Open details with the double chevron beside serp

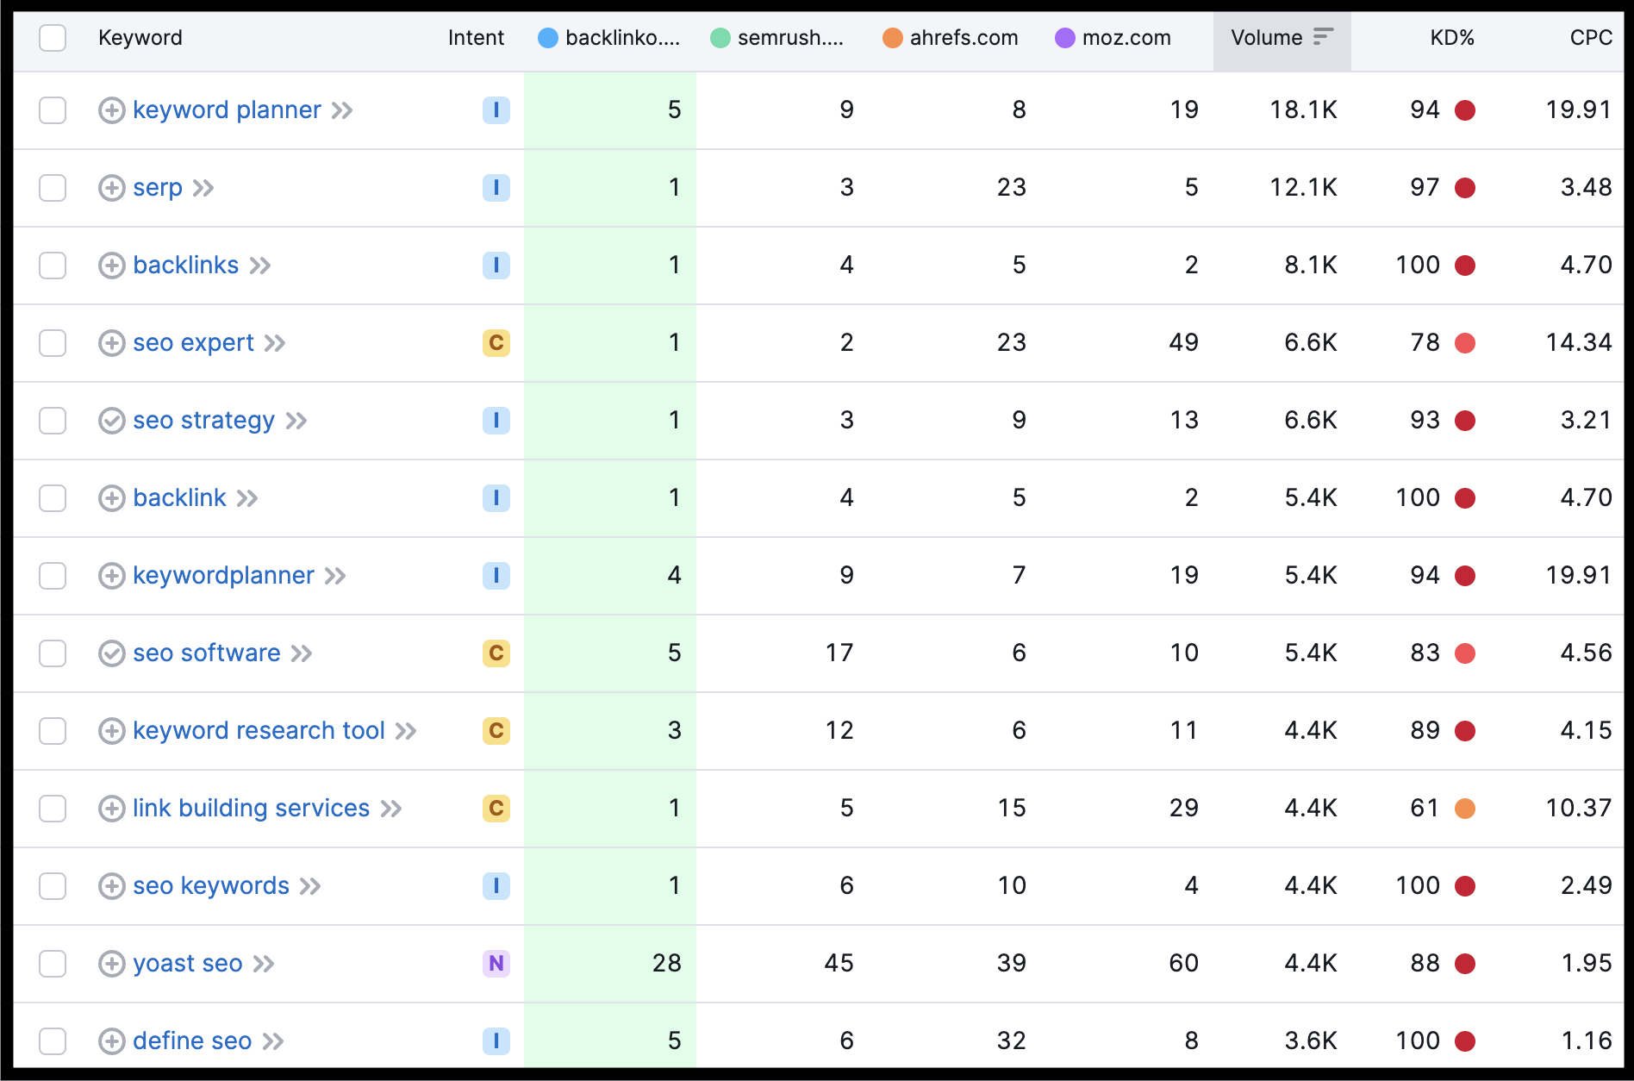click(204, 187)
